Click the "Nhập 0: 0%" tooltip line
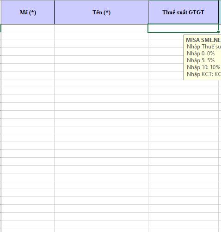221x232 pixels. click(201, 54)
